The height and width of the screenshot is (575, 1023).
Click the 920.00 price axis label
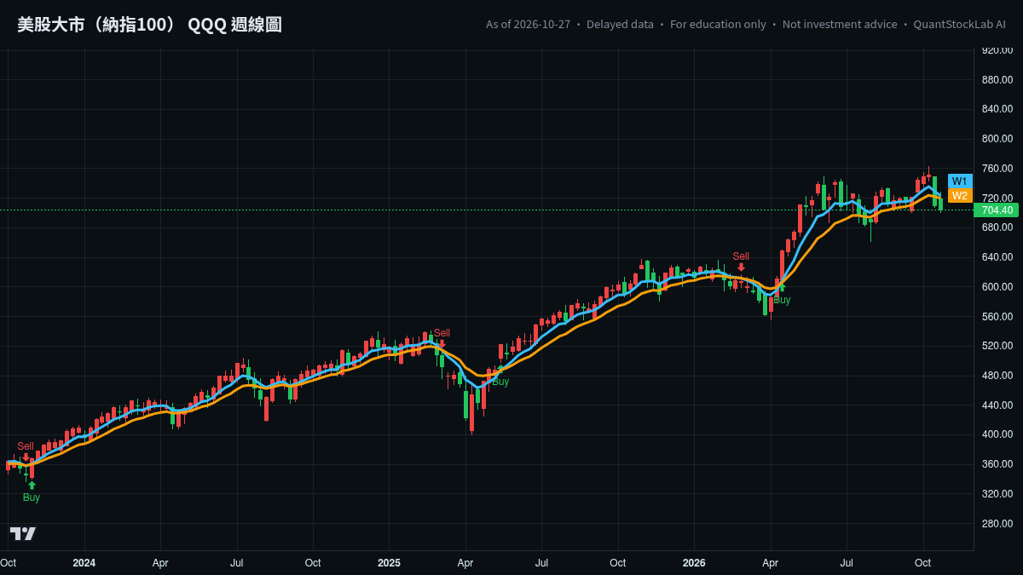tap(997, 50)
